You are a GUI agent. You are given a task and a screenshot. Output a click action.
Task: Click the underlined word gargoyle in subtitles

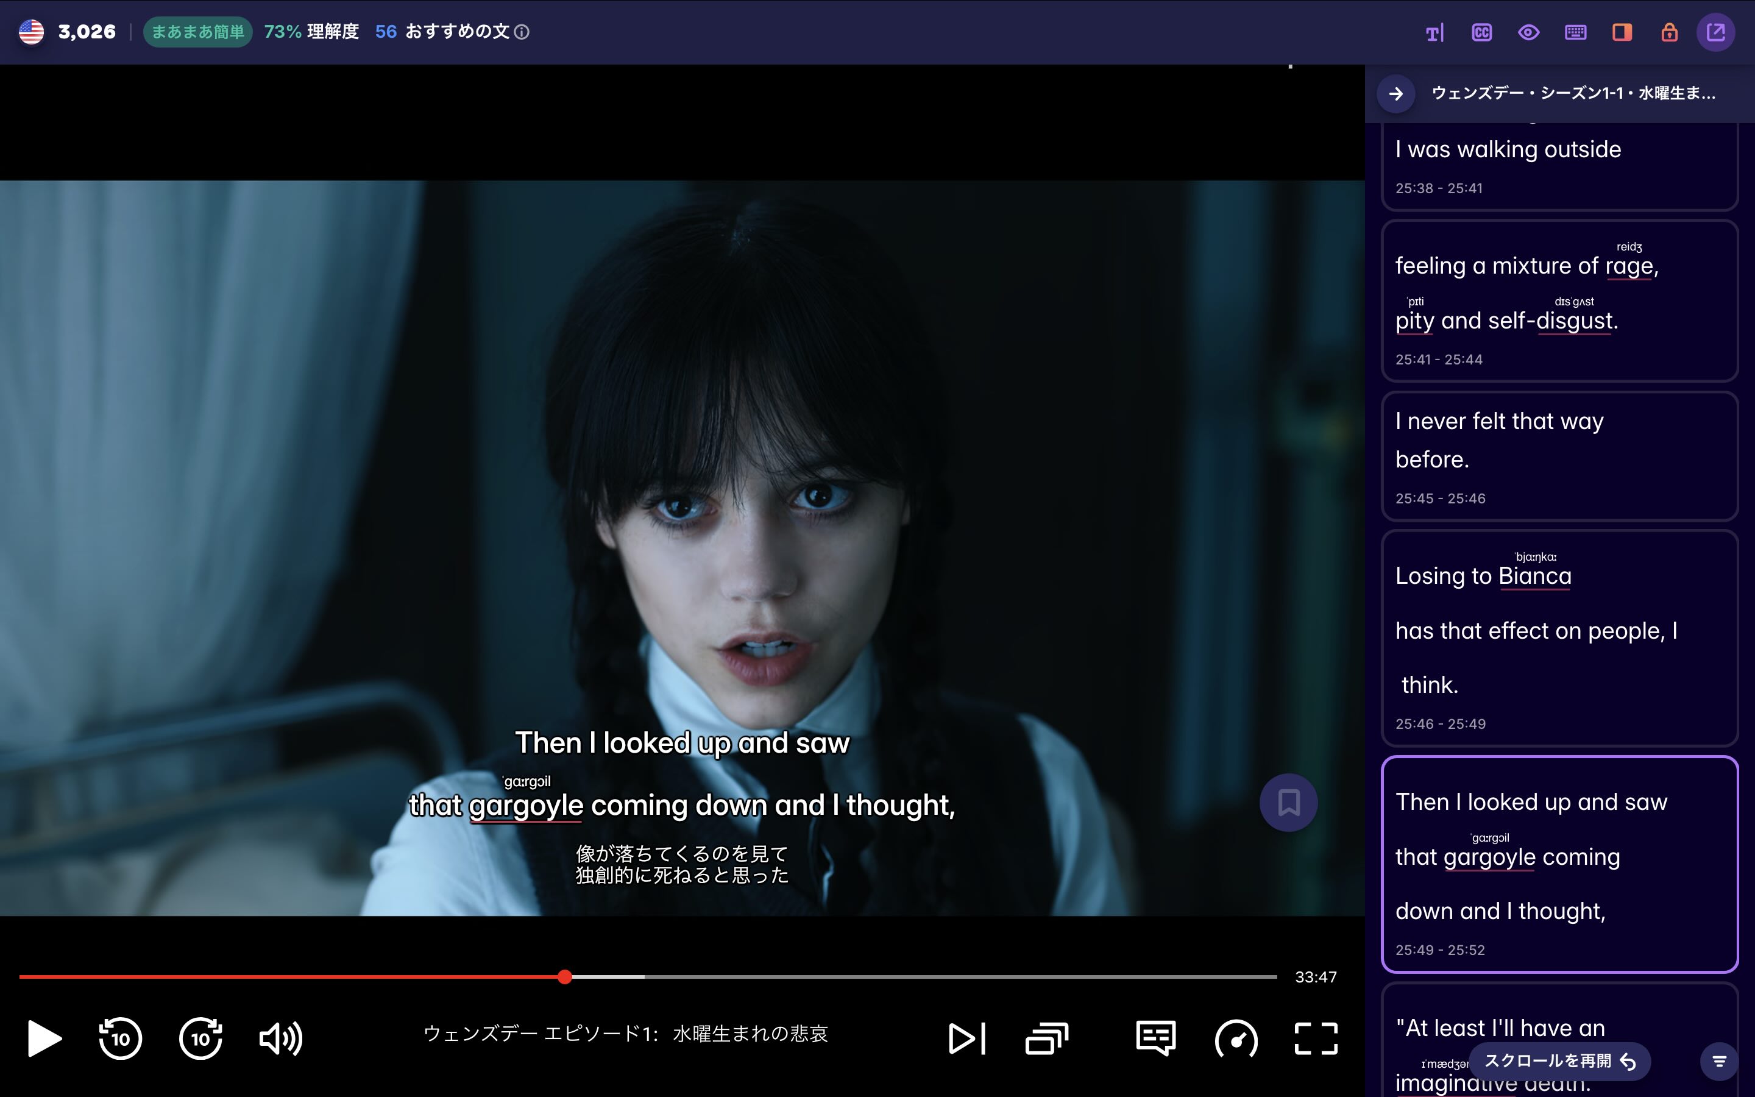point(526,805)
